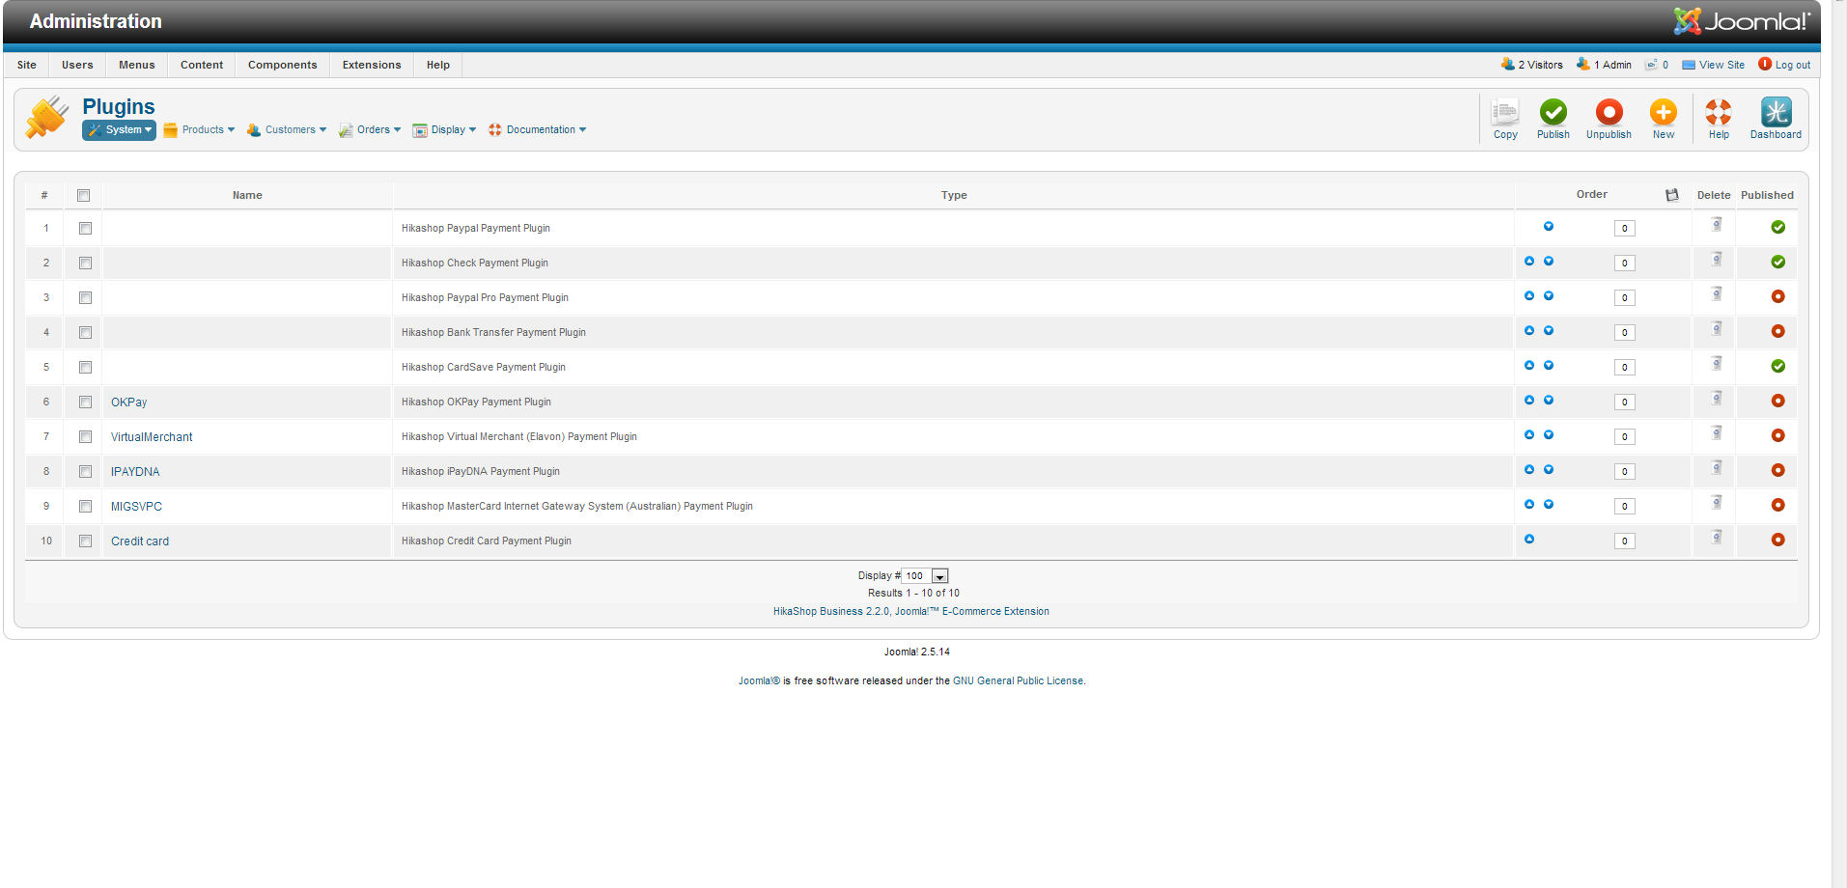Open the Display # page-size dropdown
Viewport: 1847px width, 888px height.
927,576
